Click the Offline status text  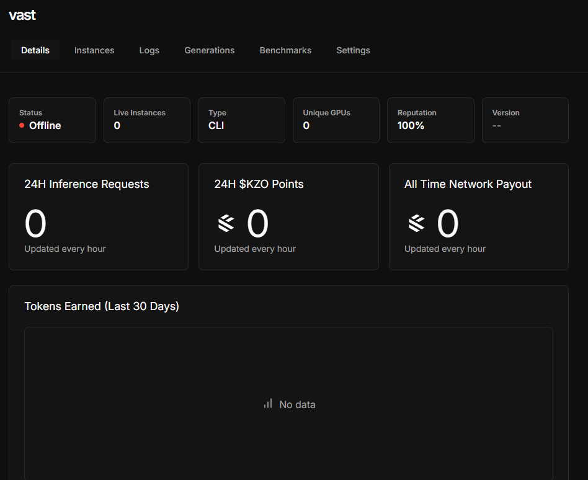point(45,126)
